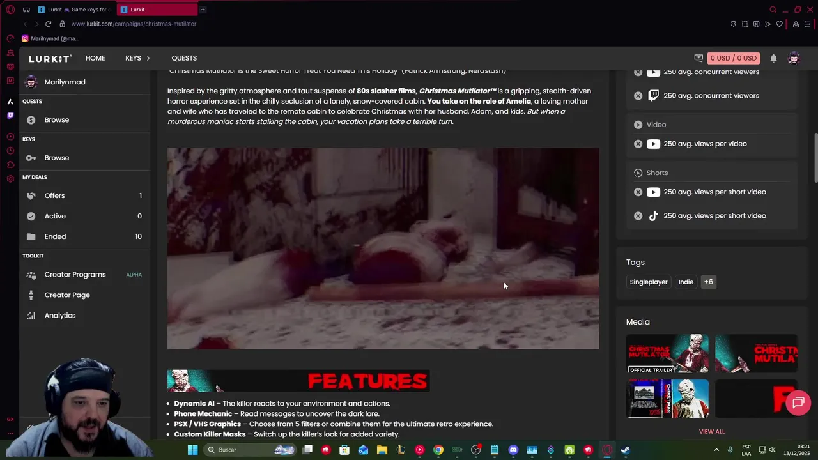Image resolution: width=818 pixels, height=460 pixels.
Task: Click the earnings money icon beside USD balance
Action: (x=698, y=58)
